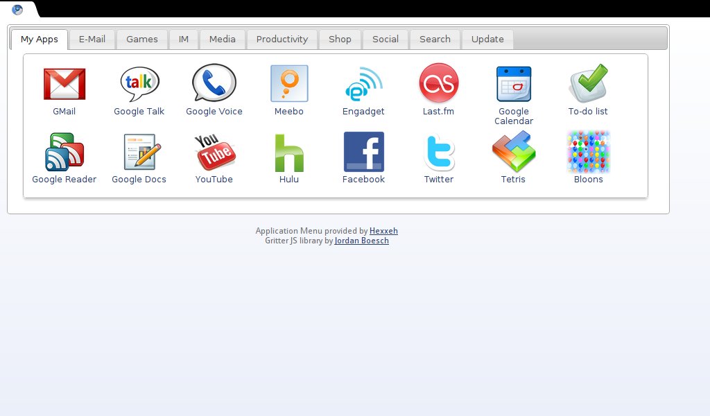
Task: Open the Facebook icon
Action: point(363,152)
